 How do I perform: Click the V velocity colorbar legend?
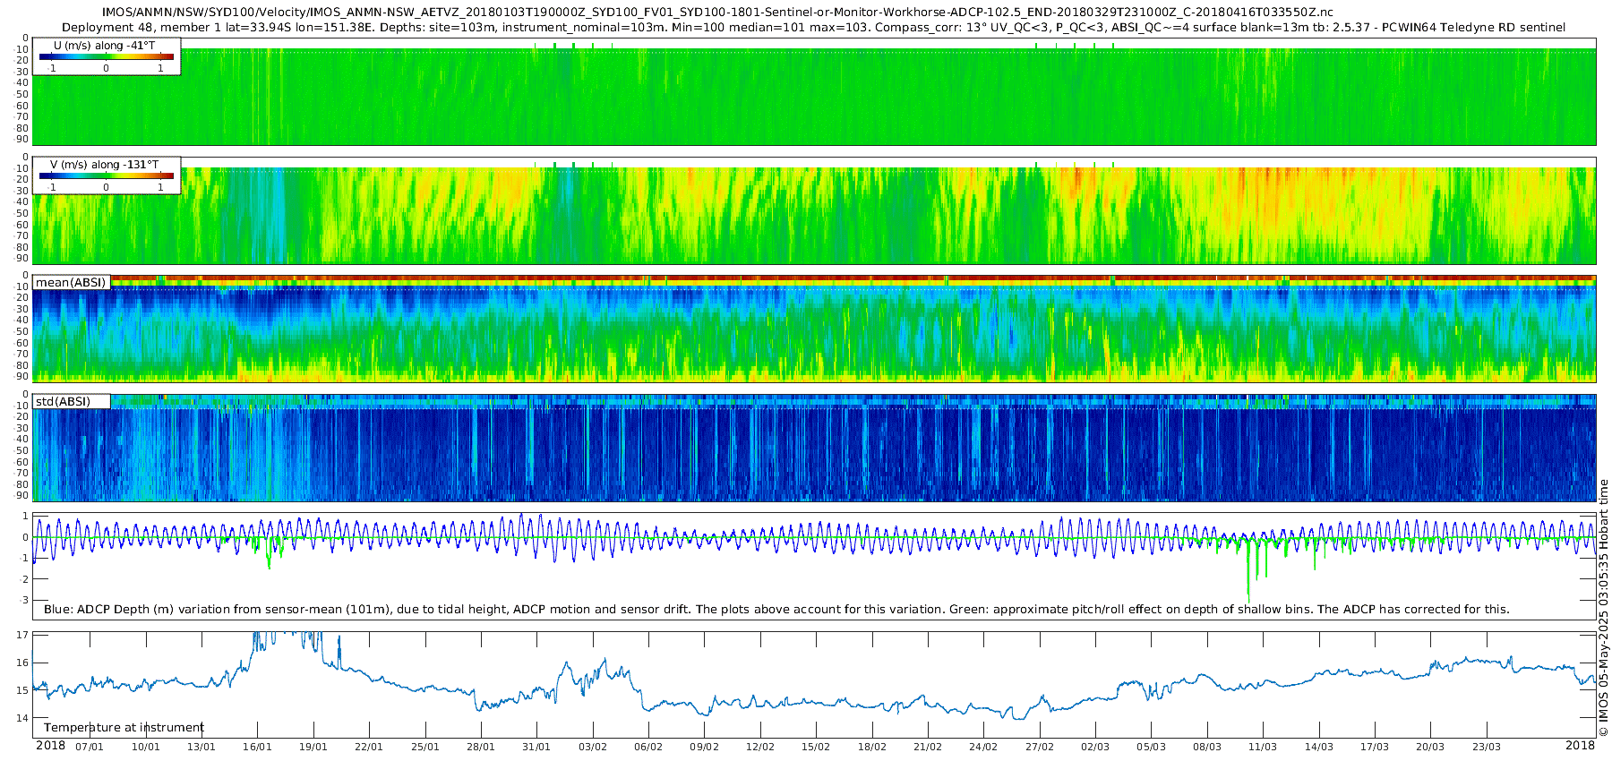[106, 175]
